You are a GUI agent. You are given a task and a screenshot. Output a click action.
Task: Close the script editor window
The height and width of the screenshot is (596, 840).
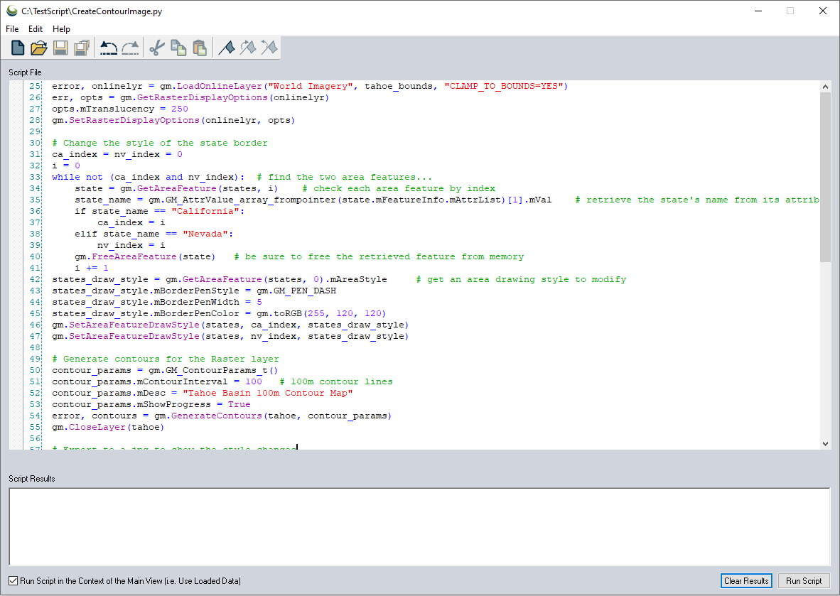823,11
